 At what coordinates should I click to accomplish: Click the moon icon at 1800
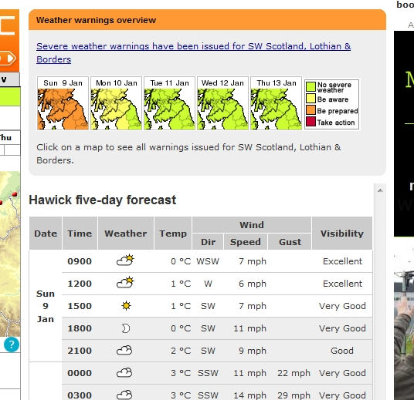point(126,328)
